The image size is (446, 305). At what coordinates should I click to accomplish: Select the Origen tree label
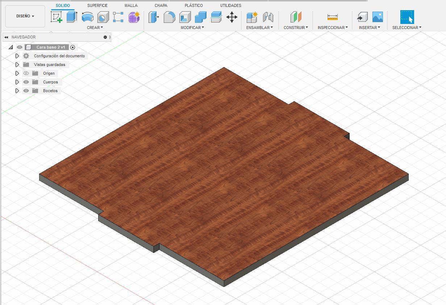49,73
